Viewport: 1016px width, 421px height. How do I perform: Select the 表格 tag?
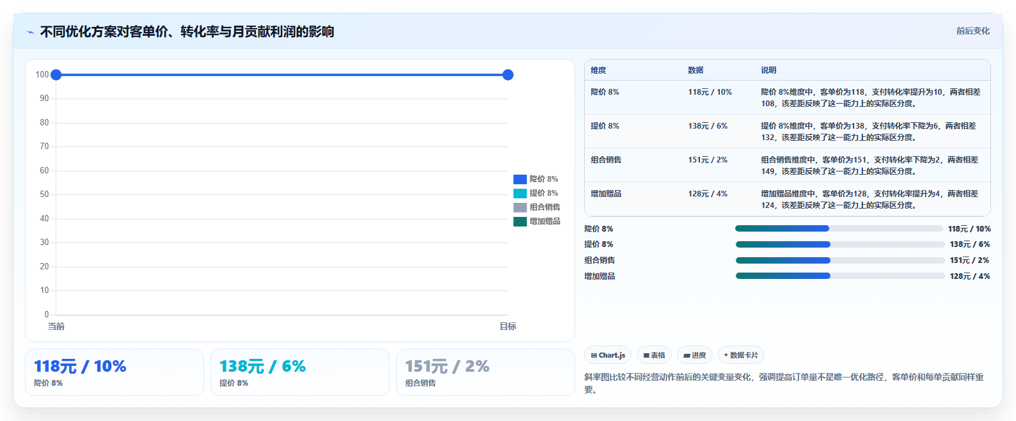(x=654, y=355)
